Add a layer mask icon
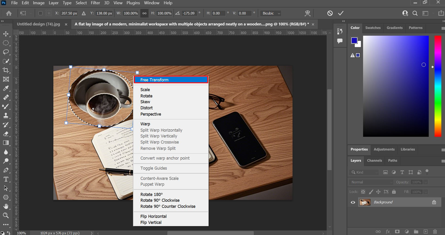The image size is (445, 235). [397, 232]
